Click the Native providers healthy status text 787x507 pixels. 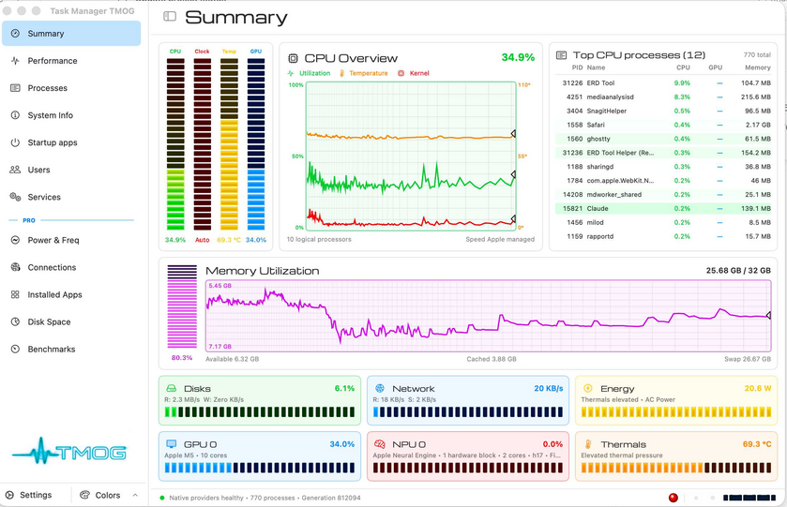point(206,498)
